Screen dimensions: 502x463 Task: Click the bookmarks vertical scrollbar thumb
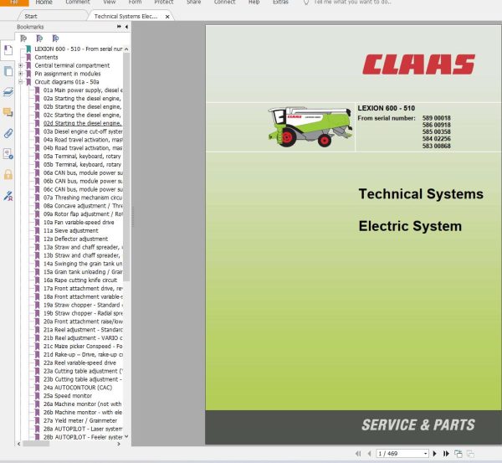coord(126,167)
